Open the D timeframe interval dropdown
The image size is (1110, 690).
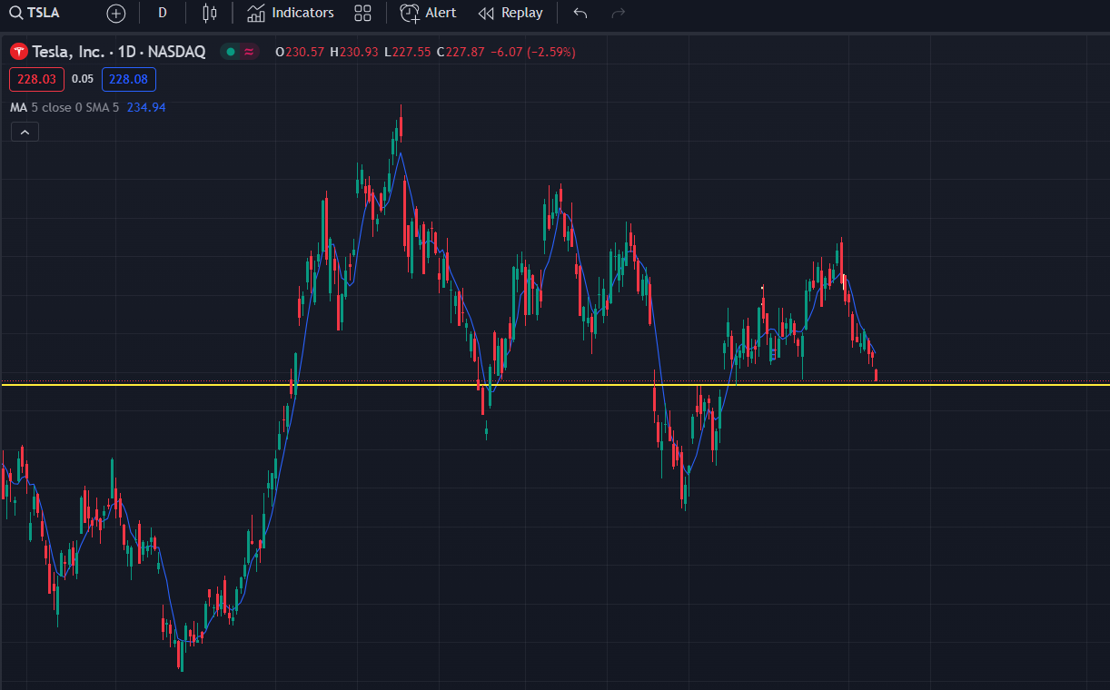pyautogui.click(x=163, y=13)
